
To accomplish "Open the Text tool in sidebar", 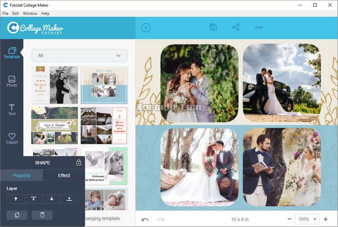I will click(x=12, y=109).
